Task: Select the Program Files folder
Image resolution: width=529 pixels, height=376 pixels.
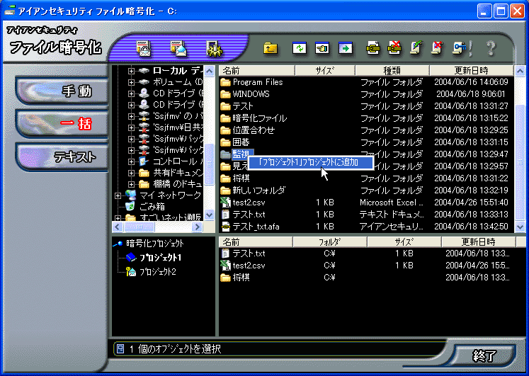Action: click(257, 82)
